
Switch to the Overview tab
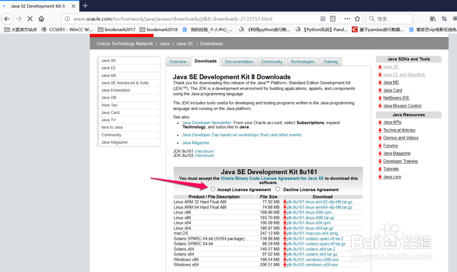pyautogui.click(x=178, y=62)
